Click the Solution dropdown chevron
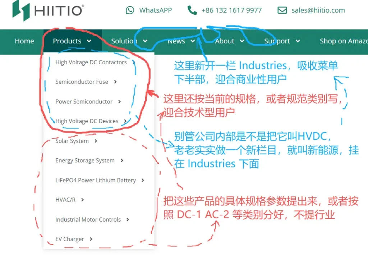 tap(145, 41)
